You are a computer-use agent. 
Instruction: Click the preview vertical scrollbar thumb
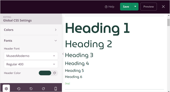click(168, 22)
